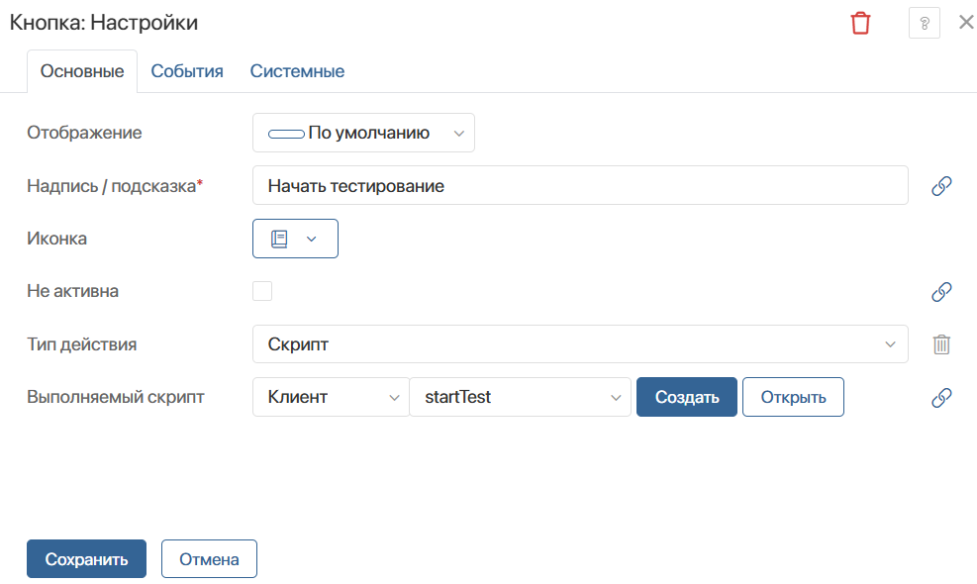Screen dimensions: 977x584
Task: Click link icon beside the label field
Action: [941, 186]
